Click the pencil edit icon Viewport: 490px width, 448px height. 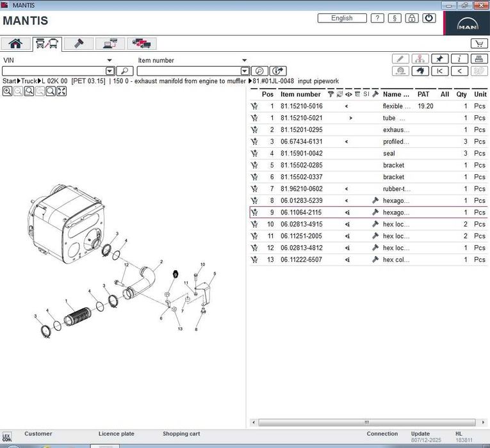400,59
